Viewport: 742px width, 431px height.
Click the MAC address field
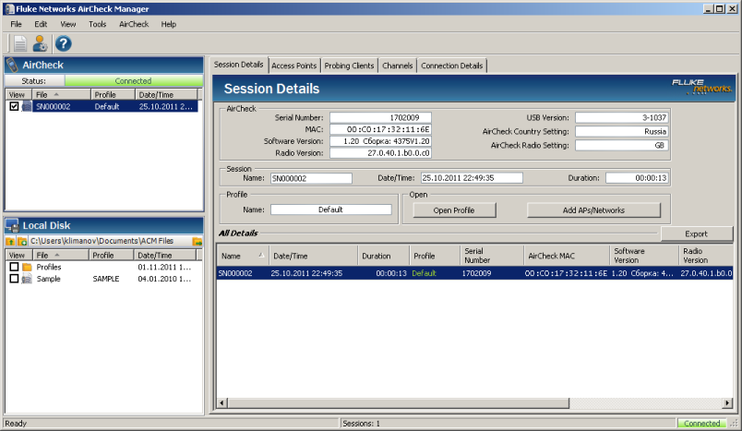coord(380,129)
